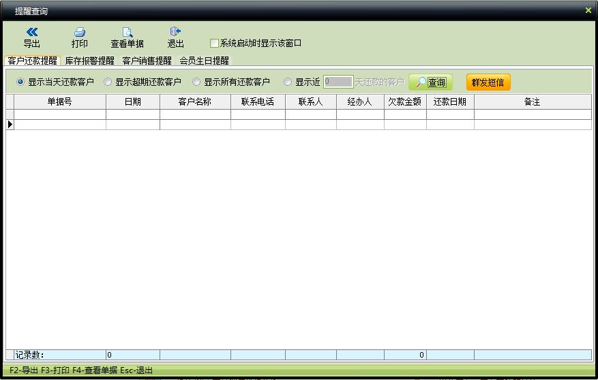
Task: Select 显示超期还款客户 radio option
Action: [108, 82]
